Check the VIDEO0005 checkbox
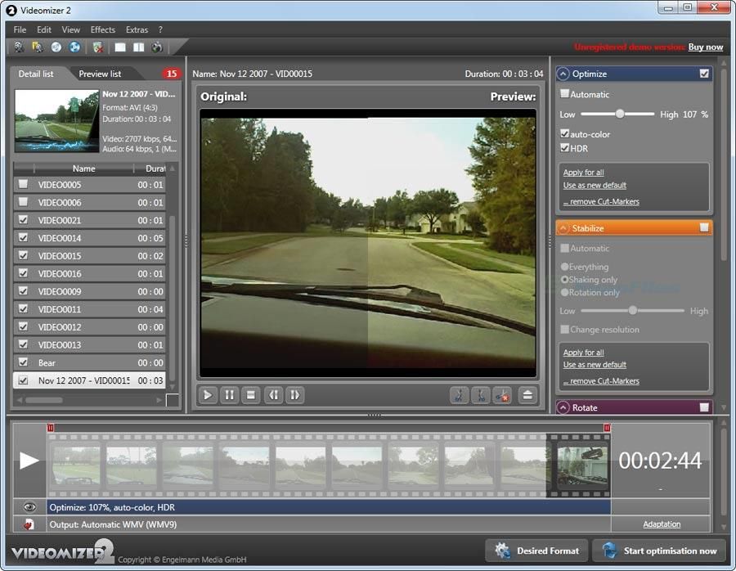 click(23, 184)
